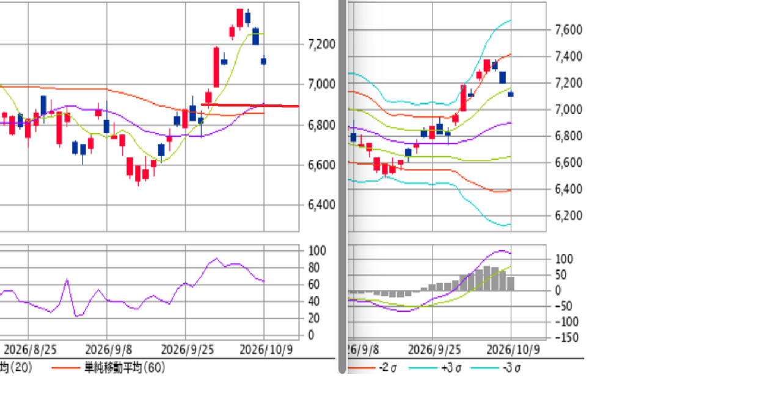Click the last blue candle on the left chart
Viewport: 782px width, 399px height.
click(263, 60)
